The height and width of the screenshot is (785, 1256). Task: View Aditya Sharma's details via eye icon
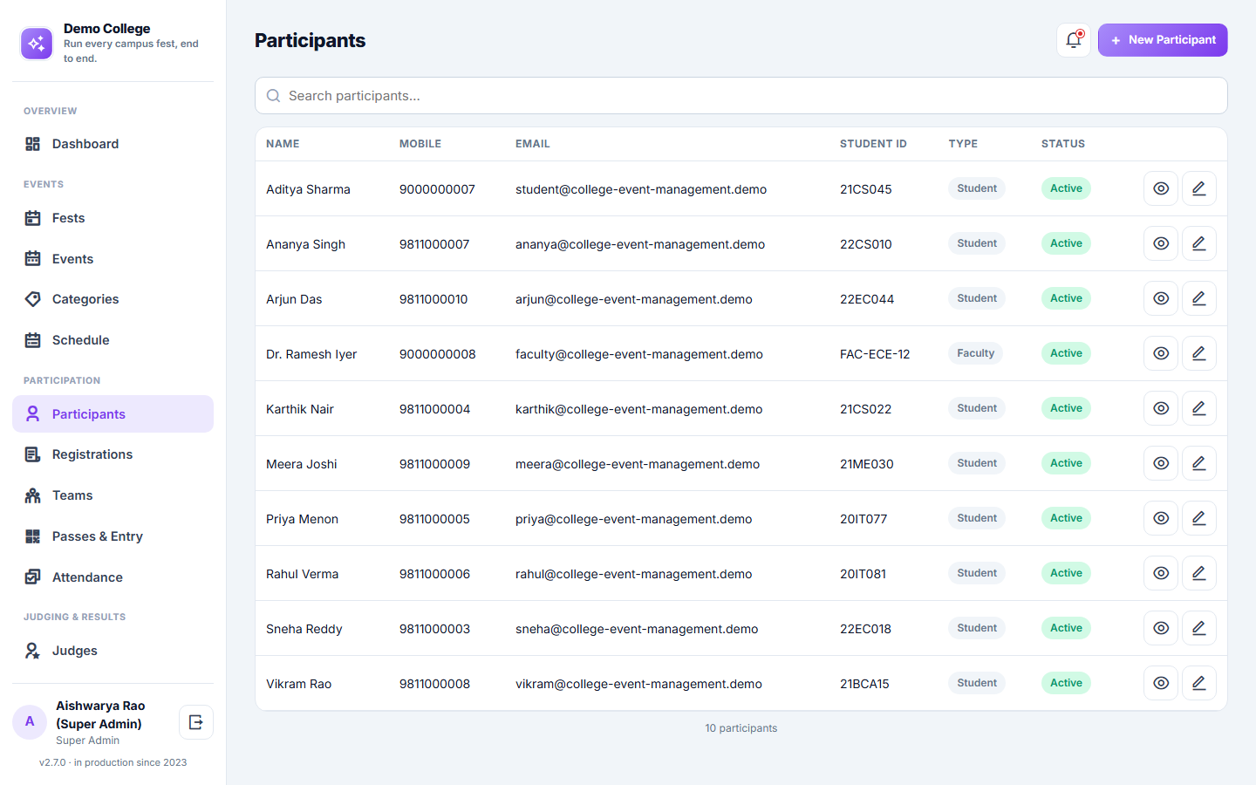[x=1161, y=188]
